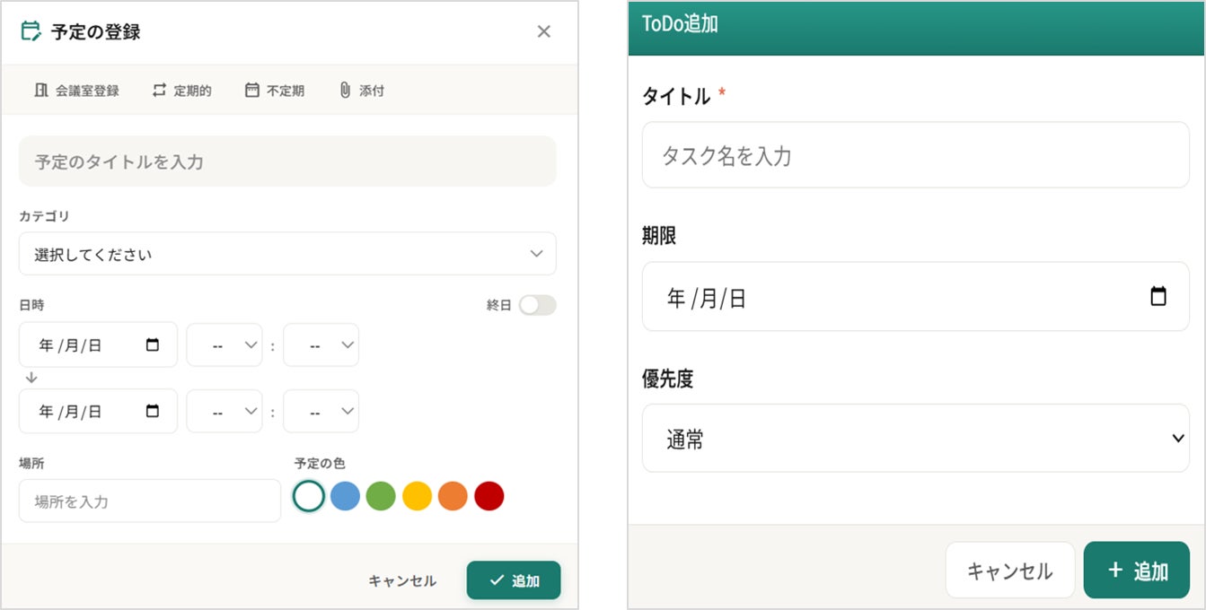This screenshot has height=610, width=1206.
Task: Open the start hour dropdown
Action: point(224,345)
